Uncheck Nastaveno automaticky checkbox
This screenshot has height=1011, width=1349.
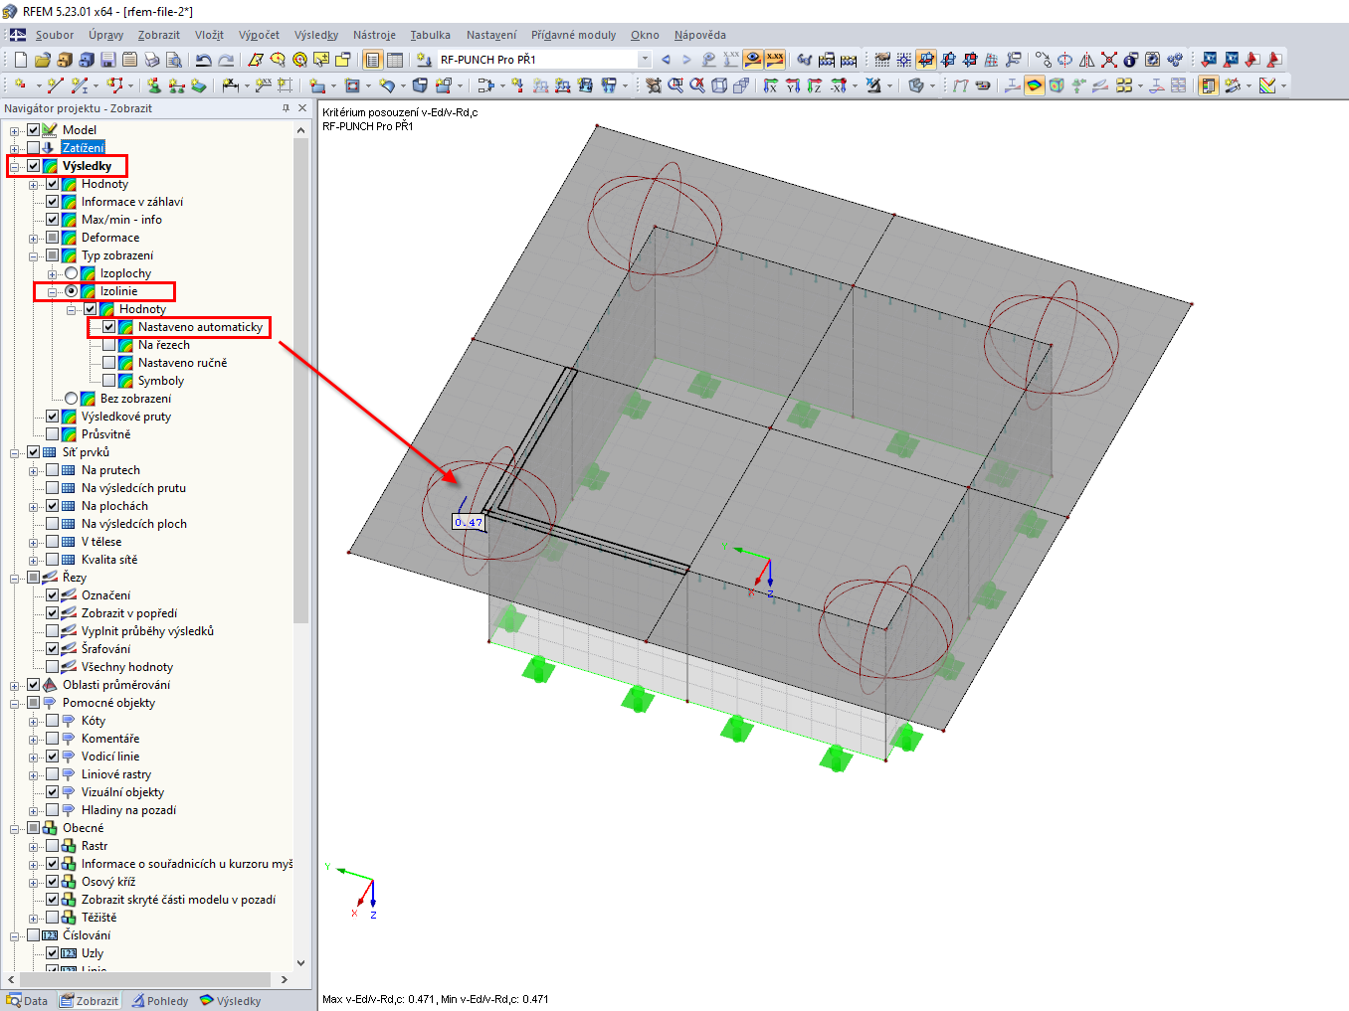click(109, 327)
